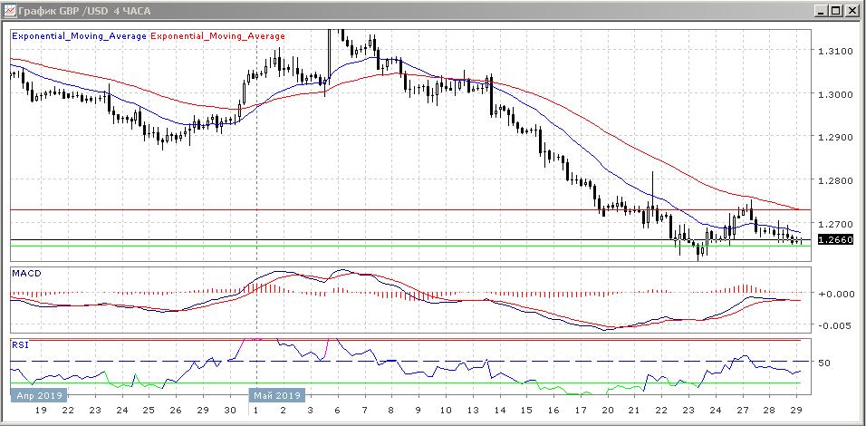Click the current price tag 1.2660
The height and width of the screenshot is (426, 866).
pos(834,240)
